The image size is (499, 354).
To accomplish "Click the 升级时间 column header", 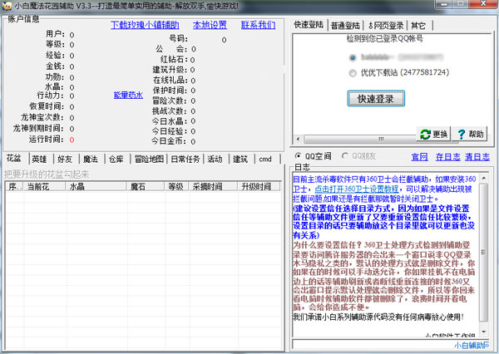I will pos(259,186).
